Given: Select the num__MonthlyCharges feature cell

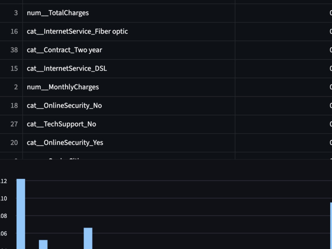Looking at the screenshot, I should point(129,87).
